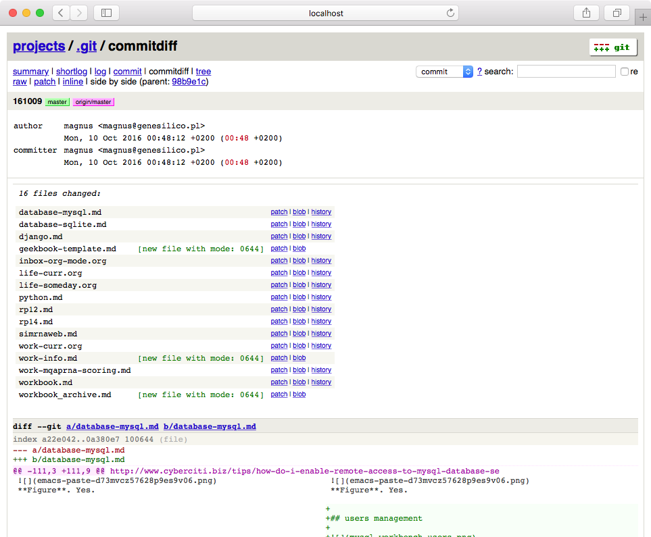
Task: Click the cyberciti.biz hunk header line
Action: pyautogui.click(x=256, y=471)
